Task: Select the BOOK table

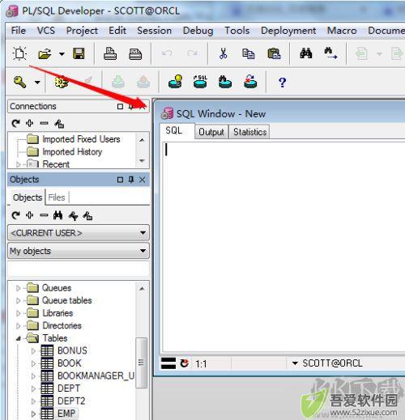Action: (70, 363)
